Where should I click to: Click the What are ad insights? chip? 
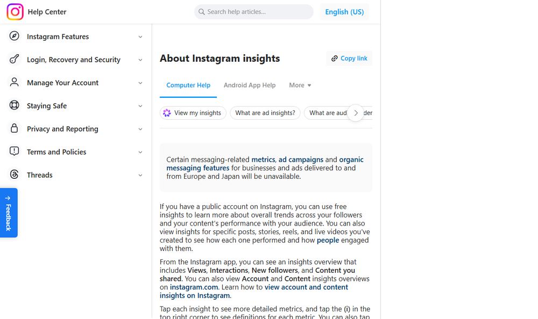coord(265,113)
